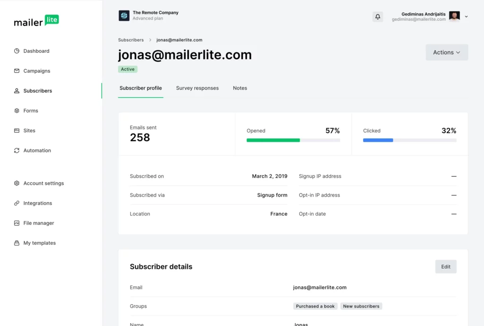
Task: Open the Actions dropdown menu
Action: (447, 52)
